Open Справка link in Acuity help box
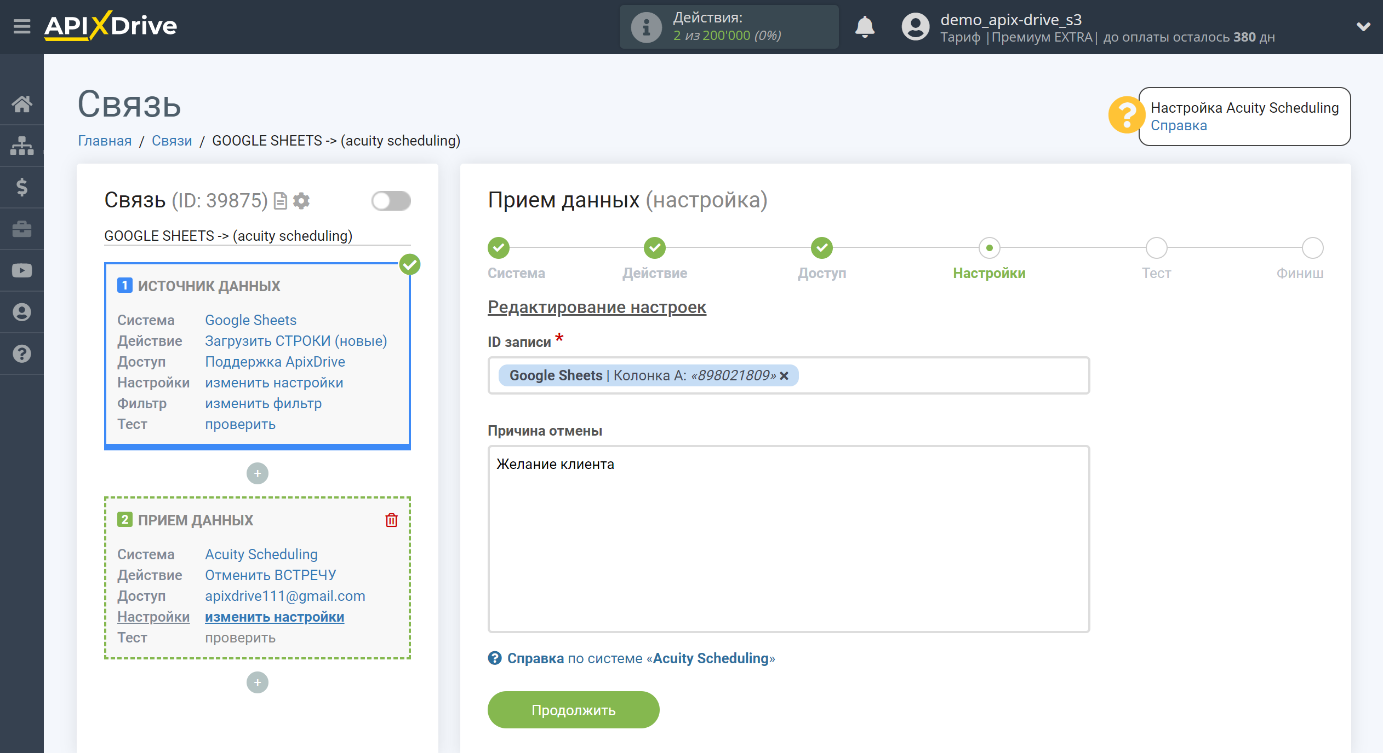 pos(1179,125)
